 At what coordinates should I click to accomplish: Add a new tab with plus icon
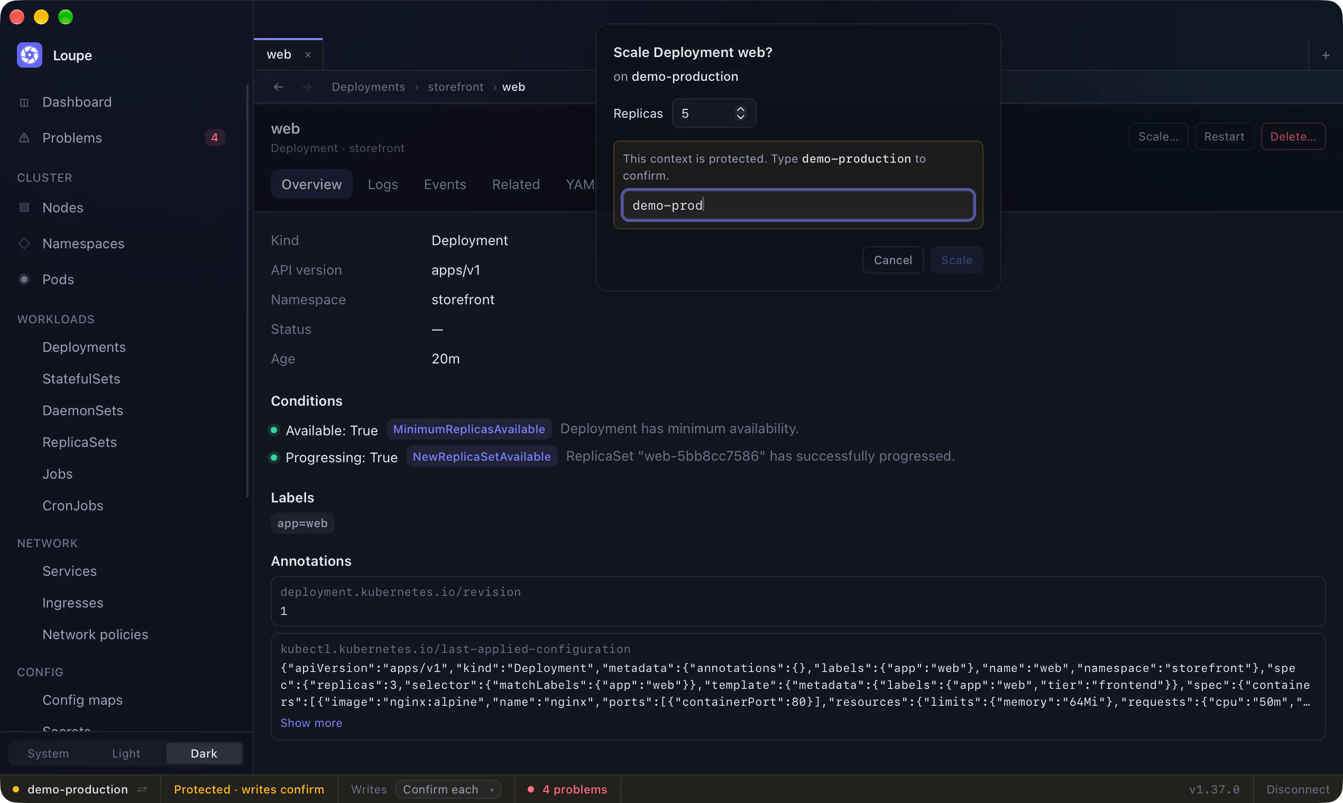1325,55
